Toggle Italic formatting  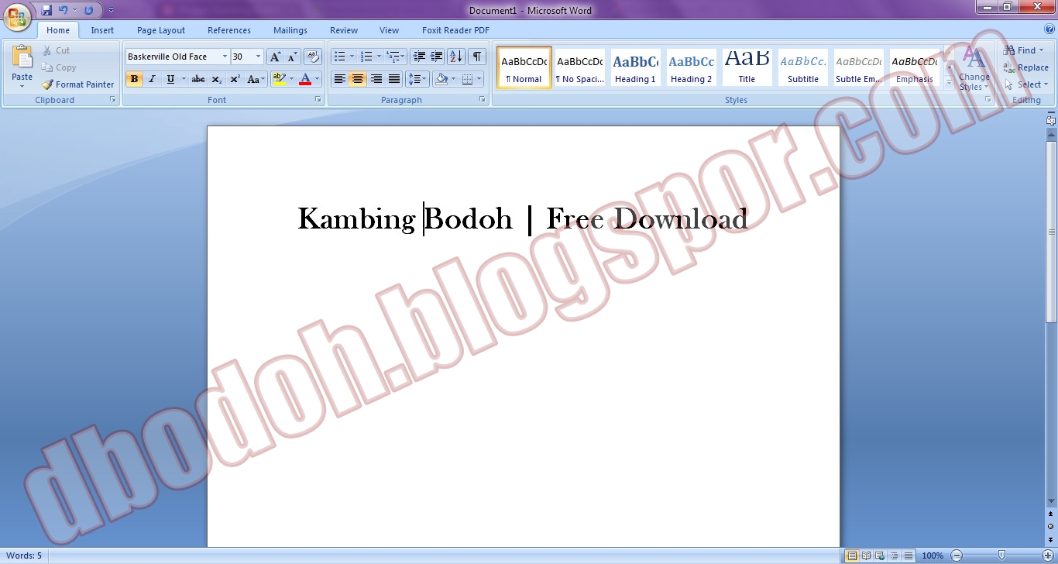coord(153,79)
